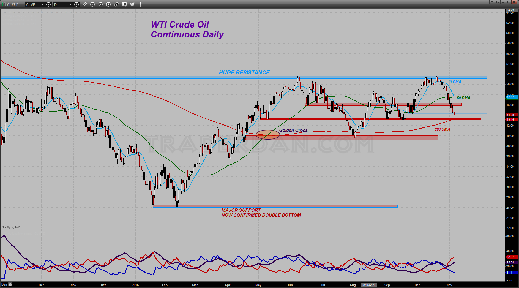Toggle the time-axis lock icon next to Dyn

[10, 284]
